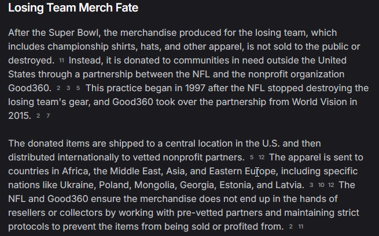Screen dimensions: 379x236
Task: Open citation 11 after the word 'destroyed'
Action: click(62, 61)
